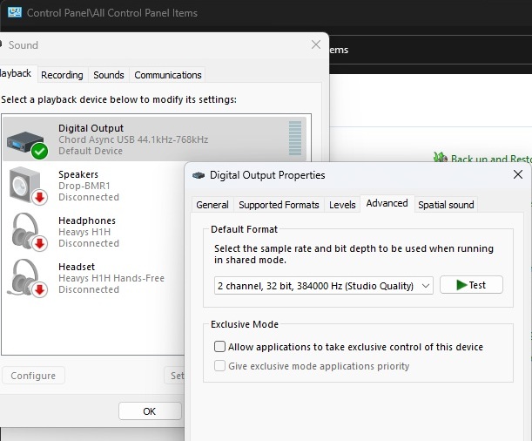The image size is (532, 441).
Task: Click the Back up and Restore icon
Action: tap(441, 157)
